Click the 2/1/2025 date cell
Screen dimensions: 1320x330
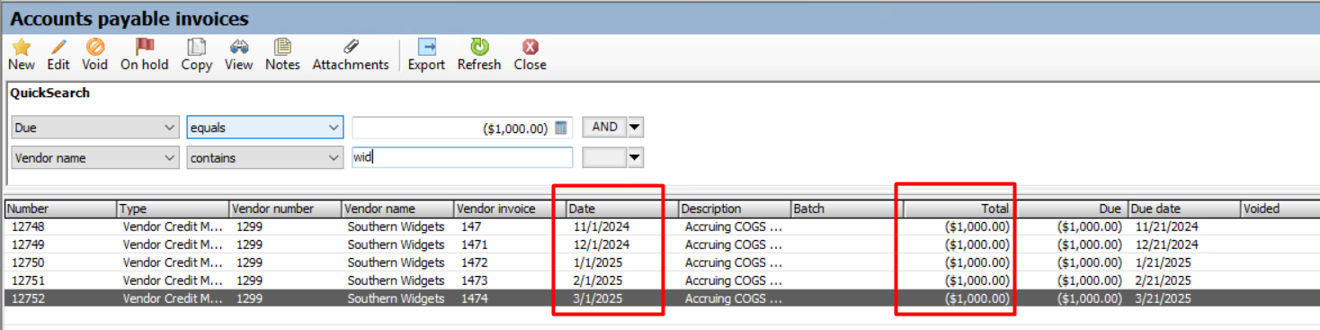click(x=622, y=281)
